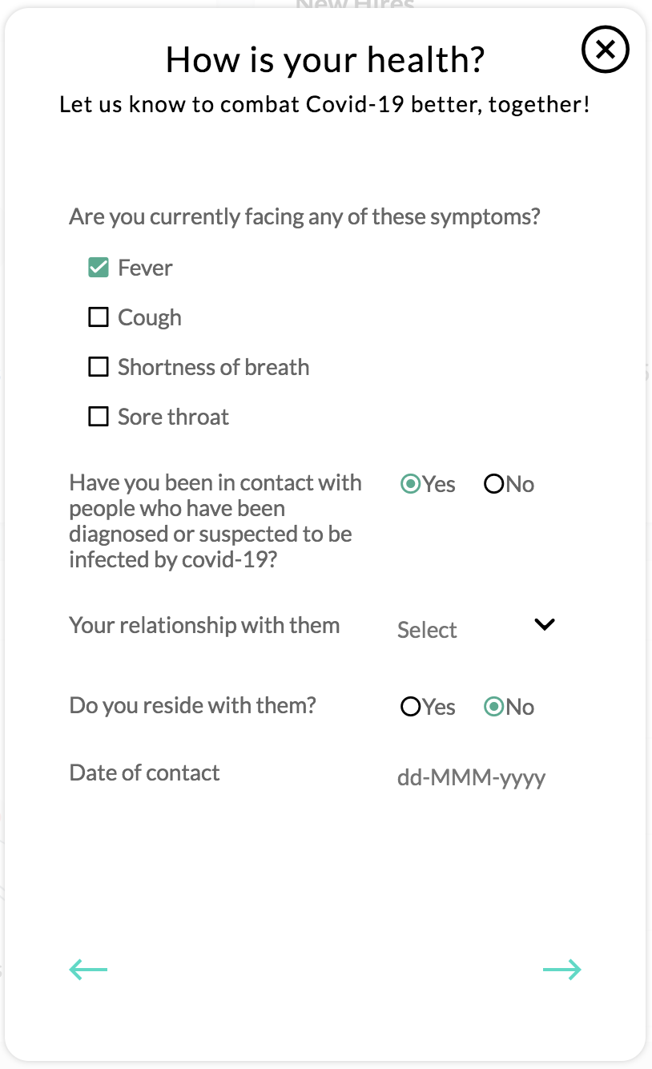This screenshot has height=1069, width=652.
Task: Choose No for residing with them
Action: pyautogui.click(x=494, y=707)
